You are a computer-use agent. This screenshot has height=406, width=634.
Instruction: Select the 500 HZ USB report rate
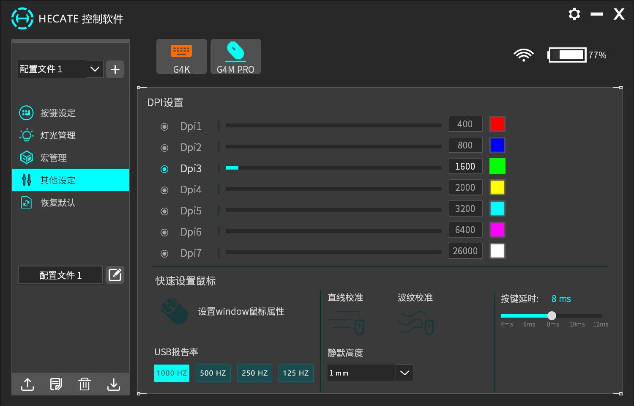[213, 373]
